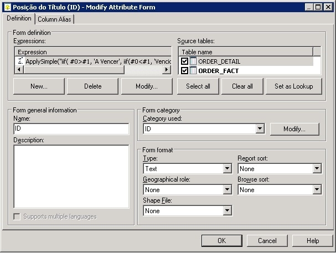Image resolution: width=336 pixels, height=253 pixels.
Task: Click the Table name column header
Action: (246, 52)
